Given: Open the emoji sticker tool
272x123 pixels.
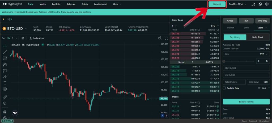Looking at the screenshot, I should [x=5, y=89].
